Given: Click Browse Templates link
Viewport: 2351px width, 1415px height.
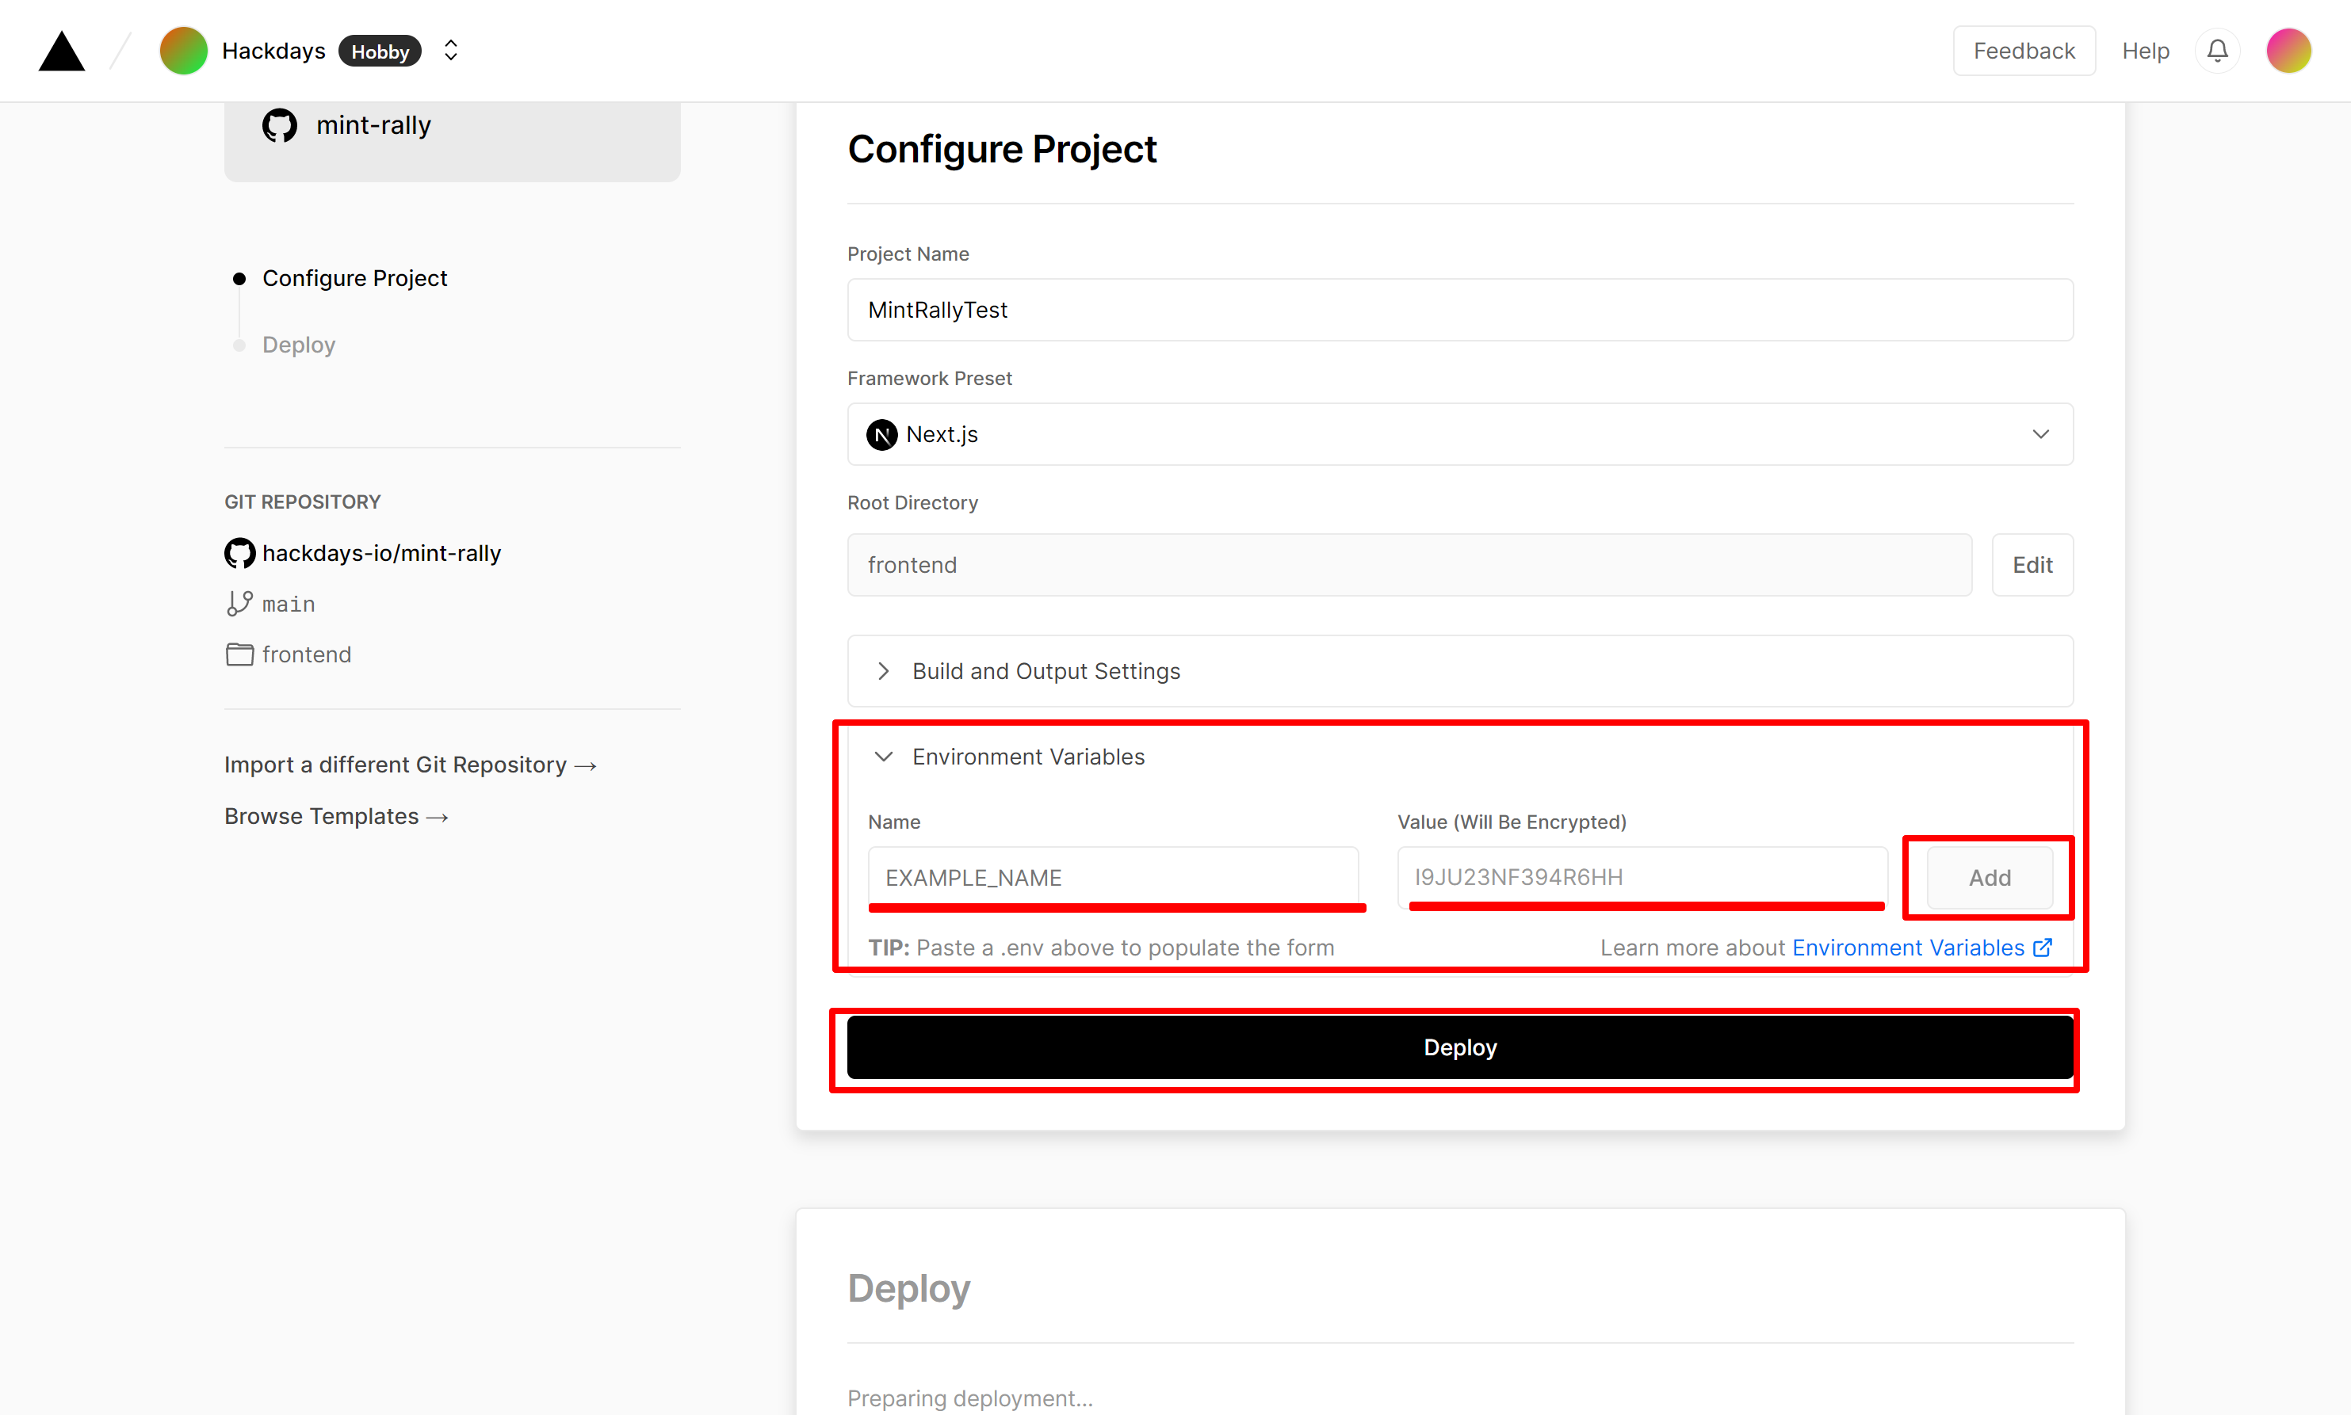Looking at the screenshot, I should [x=336, y=816].
